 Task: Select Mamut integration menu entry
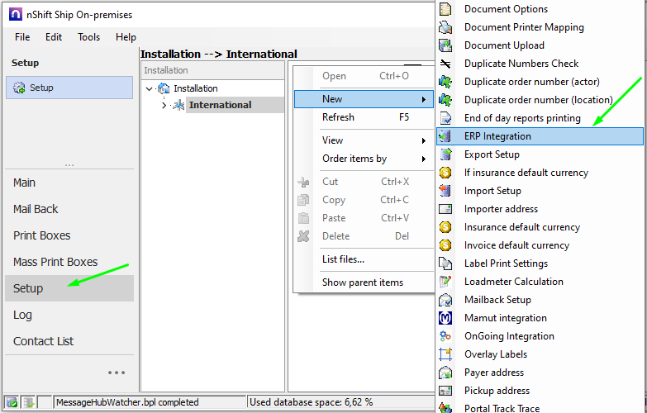coord(540,318)
